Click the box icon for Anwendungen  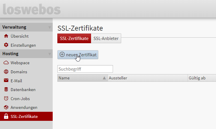[6, 107]
